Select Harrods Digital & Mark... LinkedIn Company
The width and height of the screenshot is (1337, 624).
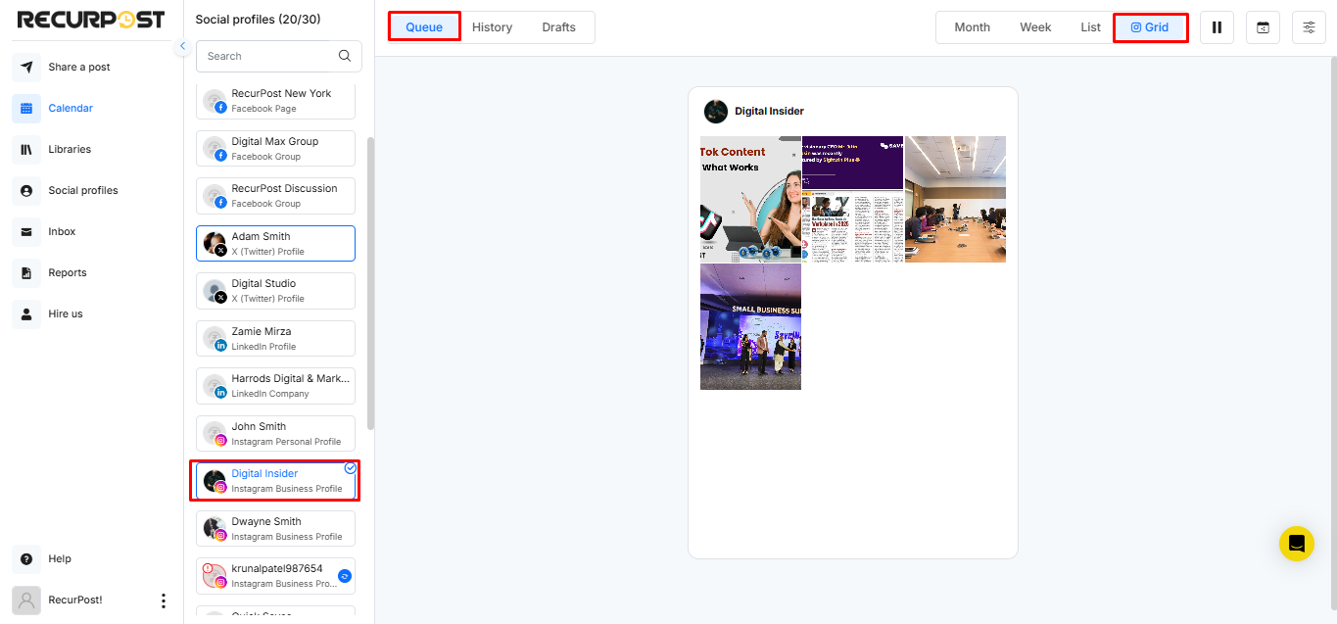pos(275,386)
